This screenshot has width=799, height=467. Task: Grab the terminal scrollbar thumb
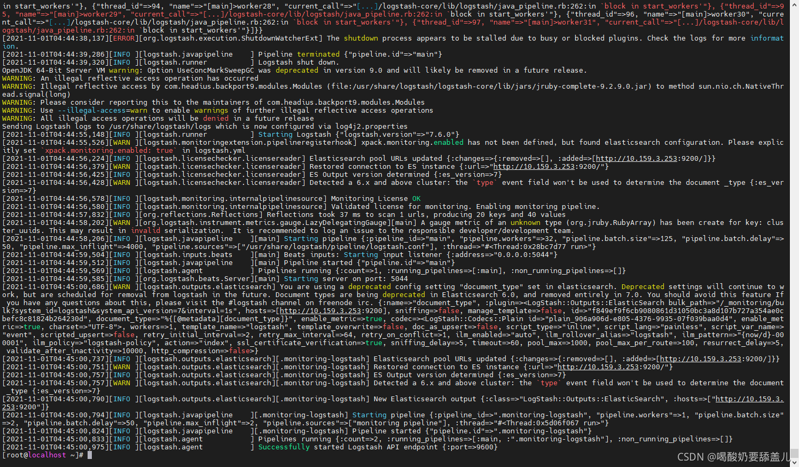click(795, 453)
